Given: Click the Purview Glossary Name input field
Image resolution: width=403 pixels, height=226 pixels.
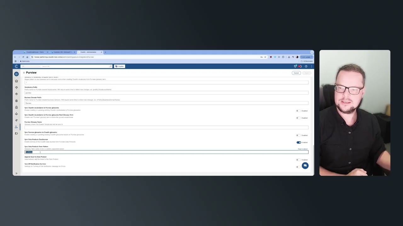Looking at the screenshot, I should [166, 127].
